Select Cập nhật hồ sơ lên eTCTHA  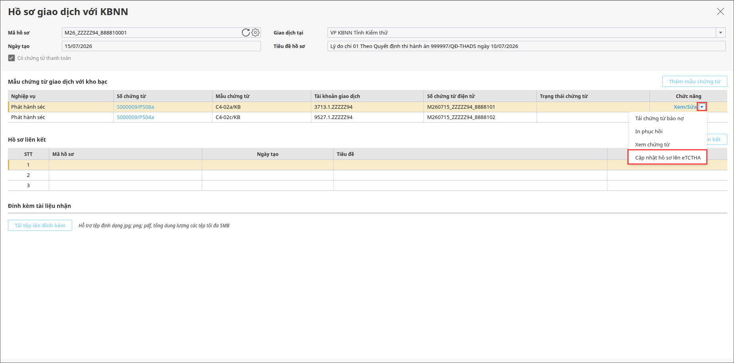coord(668,157)
